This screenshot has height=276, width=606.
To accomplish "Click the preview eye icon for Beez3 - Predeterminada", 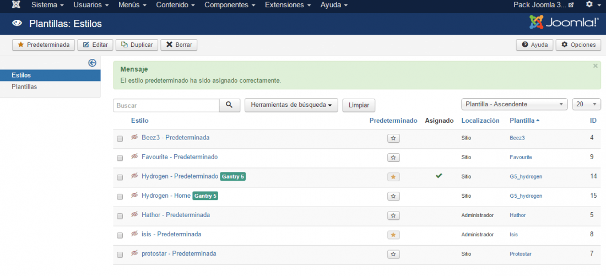I will 134,137.
